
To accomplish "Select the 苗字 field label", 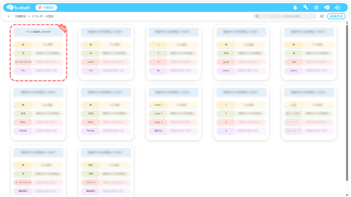I will [91, 165].
